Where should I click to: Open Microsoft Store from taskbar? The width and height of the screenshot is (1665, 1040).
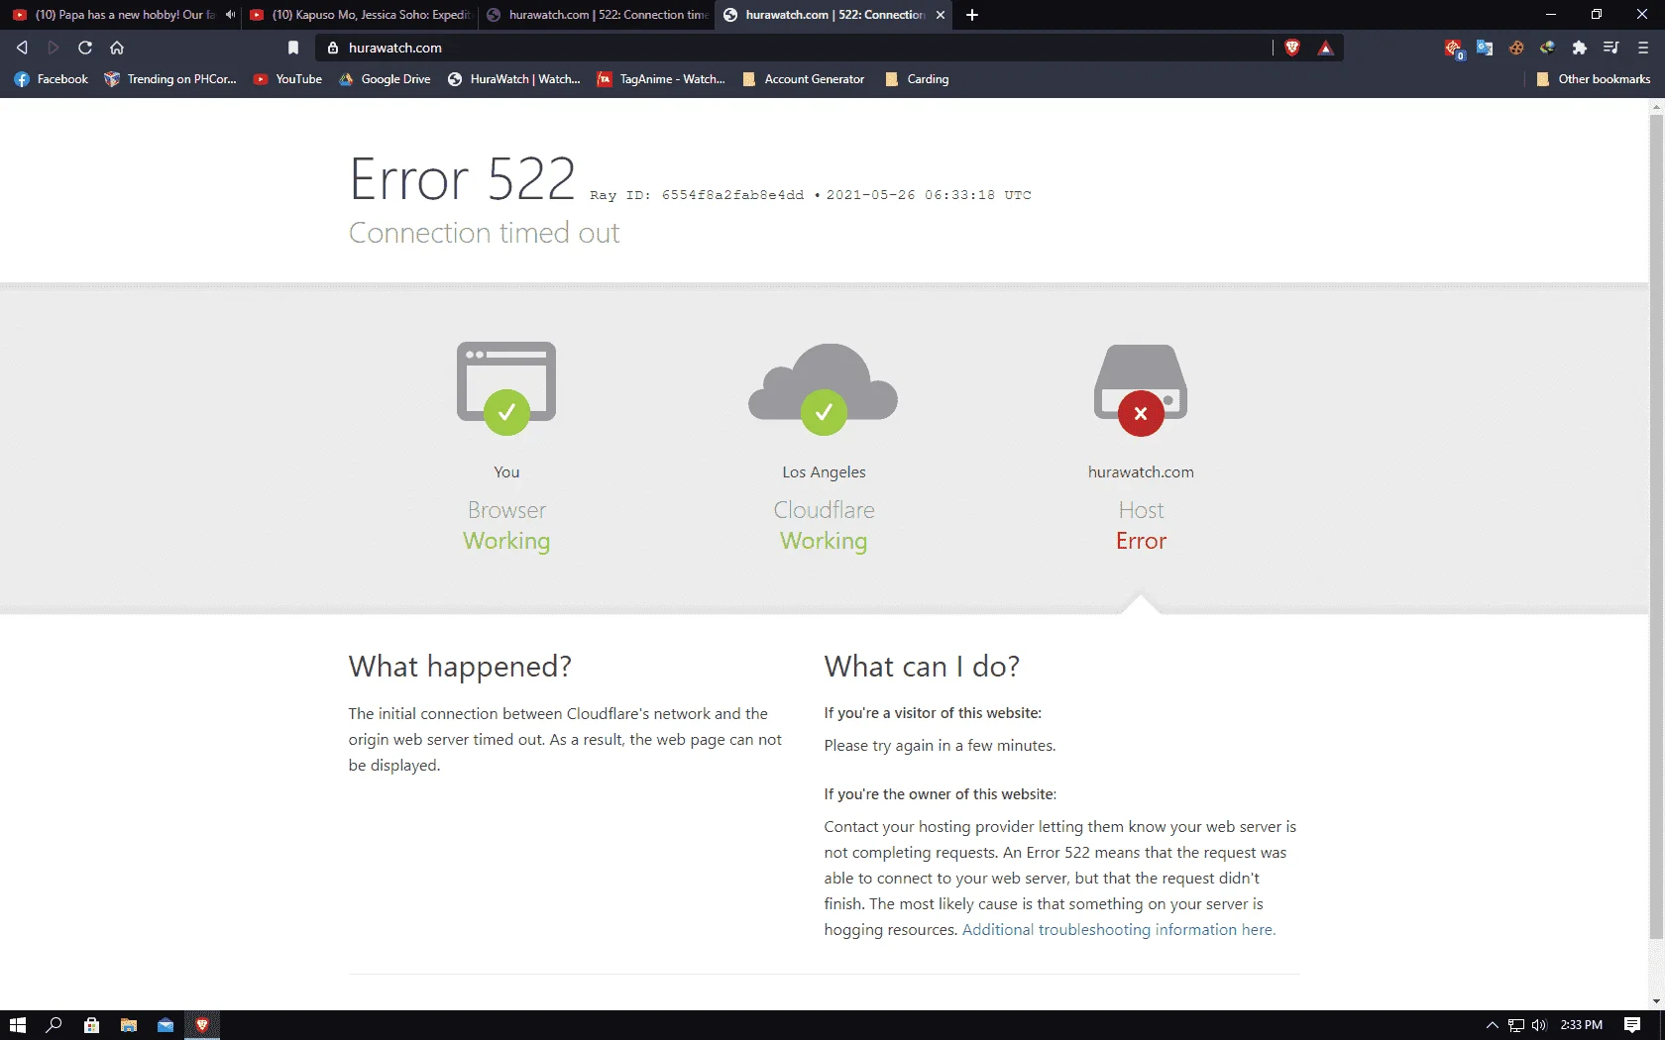(91, 1025)
